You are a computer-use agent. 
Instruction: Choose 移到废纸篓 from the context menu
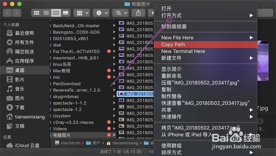click(205, 26)
